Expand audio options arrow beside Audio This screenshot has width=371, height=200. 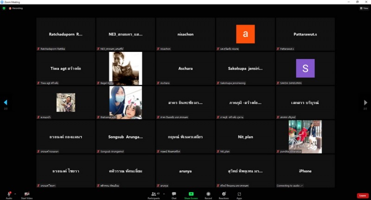15,194
